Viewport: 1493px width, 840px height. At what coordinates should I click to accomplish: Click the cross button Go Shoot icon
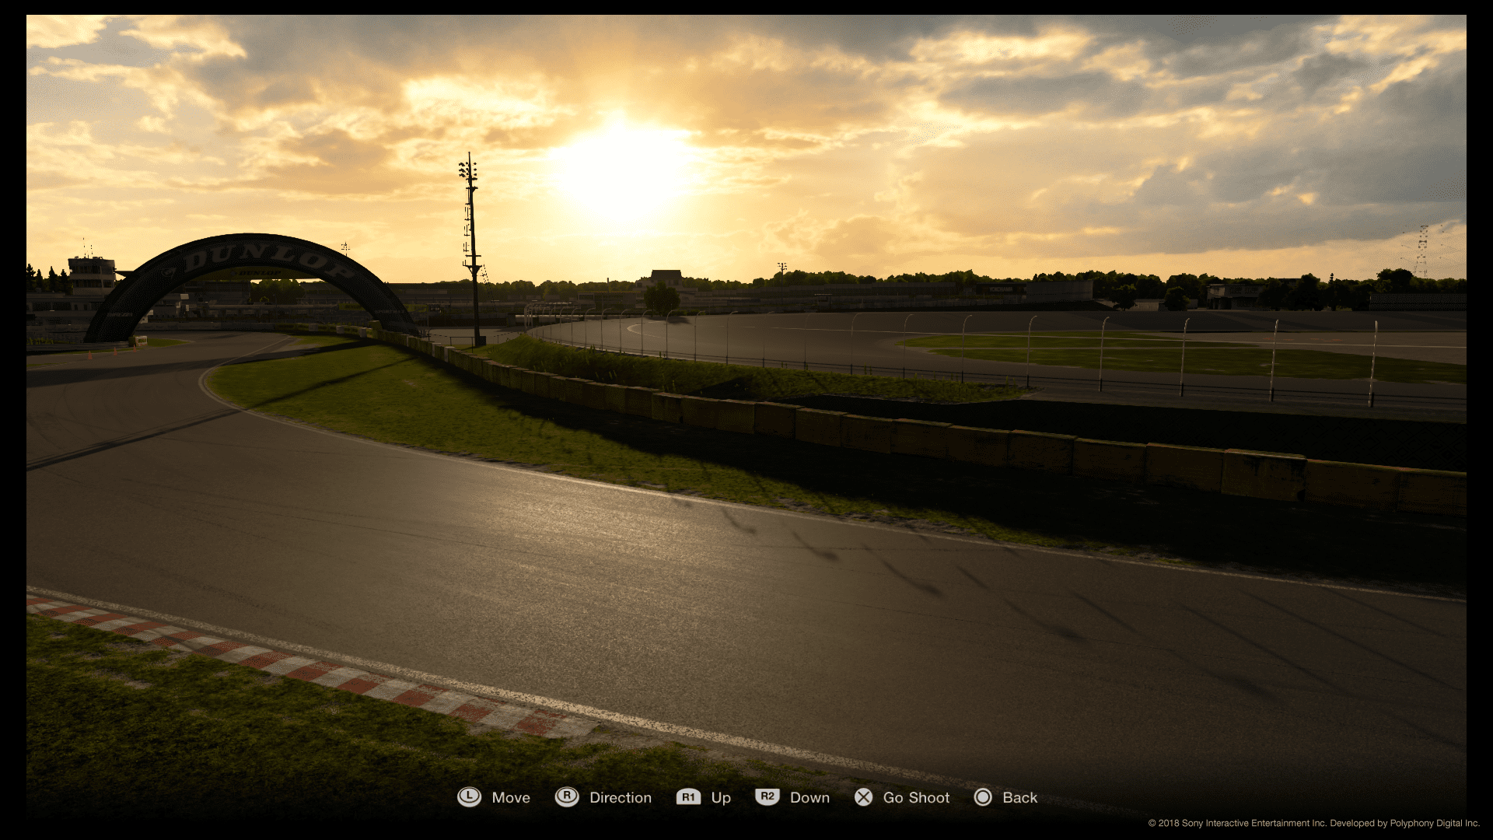pyautogui.click(x=863, y=797)
